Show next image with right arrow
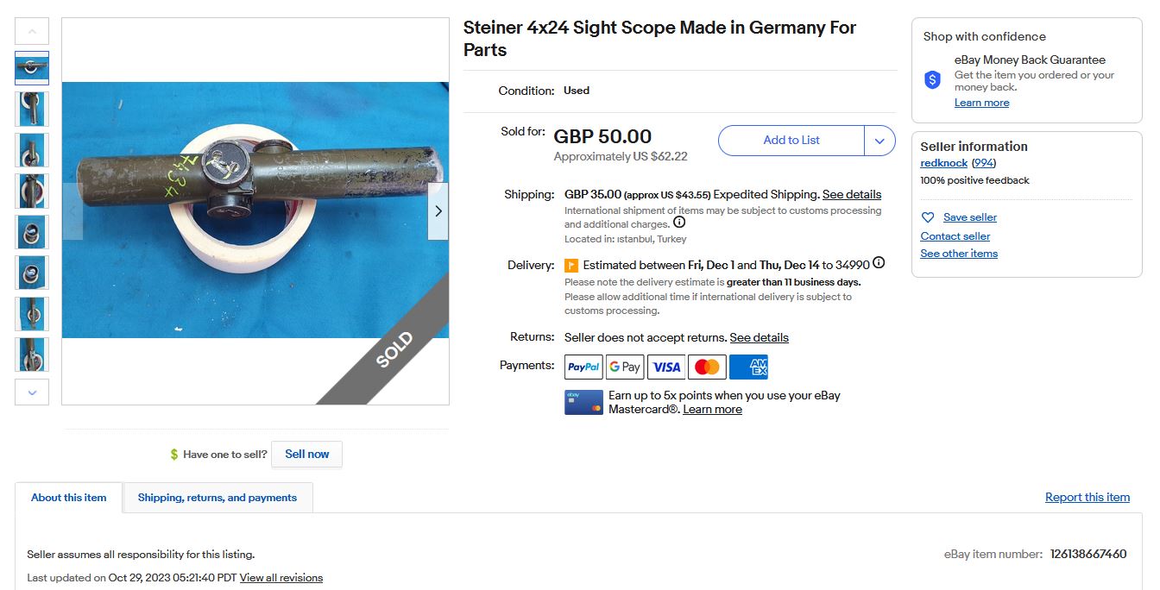The width and height of the screenshot is (1160, 590). click(x=438, y=210)
